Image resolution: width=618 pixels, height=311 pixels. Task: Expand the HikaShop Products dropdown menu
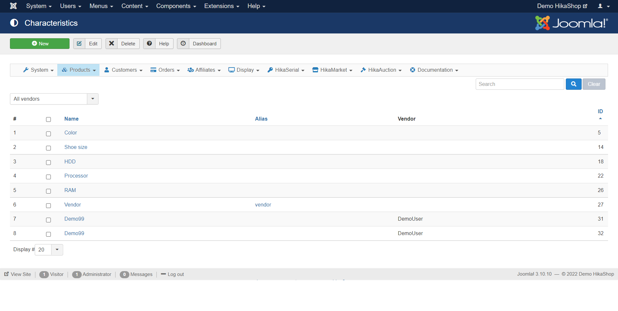[x=79, y=70]
